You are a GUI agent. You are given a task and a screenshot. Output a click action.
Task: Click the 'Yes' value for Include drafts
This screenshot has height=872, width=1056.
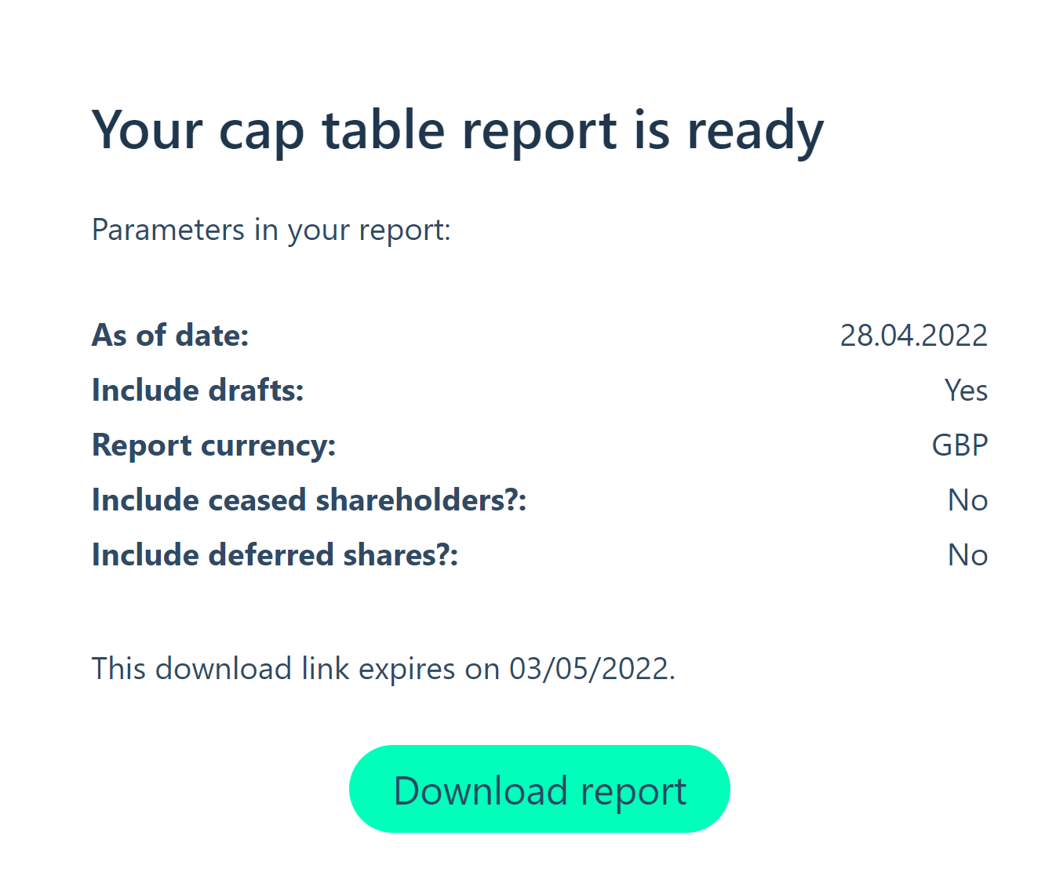(x=967, y=391)
